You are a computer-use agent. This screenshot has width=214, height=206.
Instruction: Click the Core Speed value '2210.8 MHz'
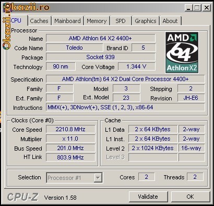tap(70, 129)
